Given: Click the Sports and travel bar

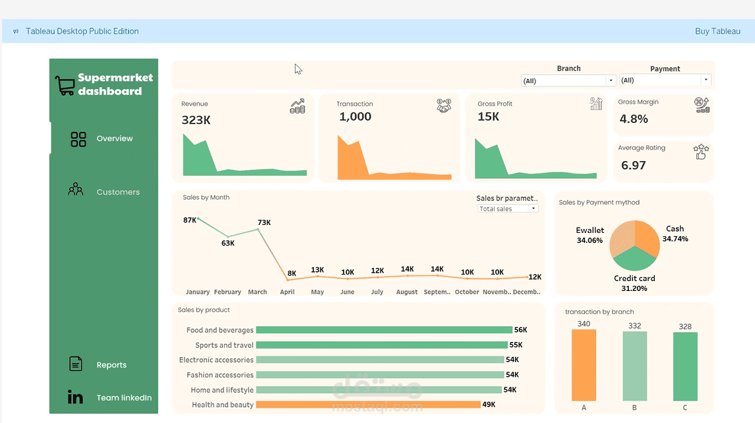Looking at the screenshot, I should pos(382,345).
